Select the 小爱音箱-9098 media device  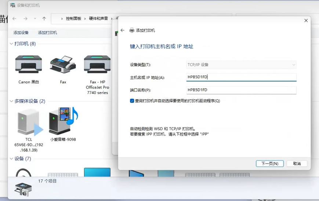tap(63, 121)
